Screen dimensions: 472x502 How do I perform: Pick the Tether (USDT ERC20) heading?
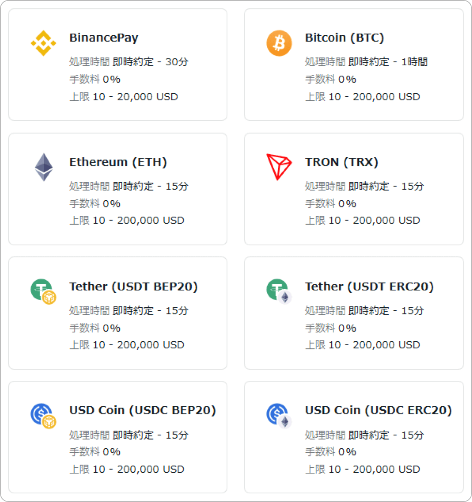coord(369,286)
